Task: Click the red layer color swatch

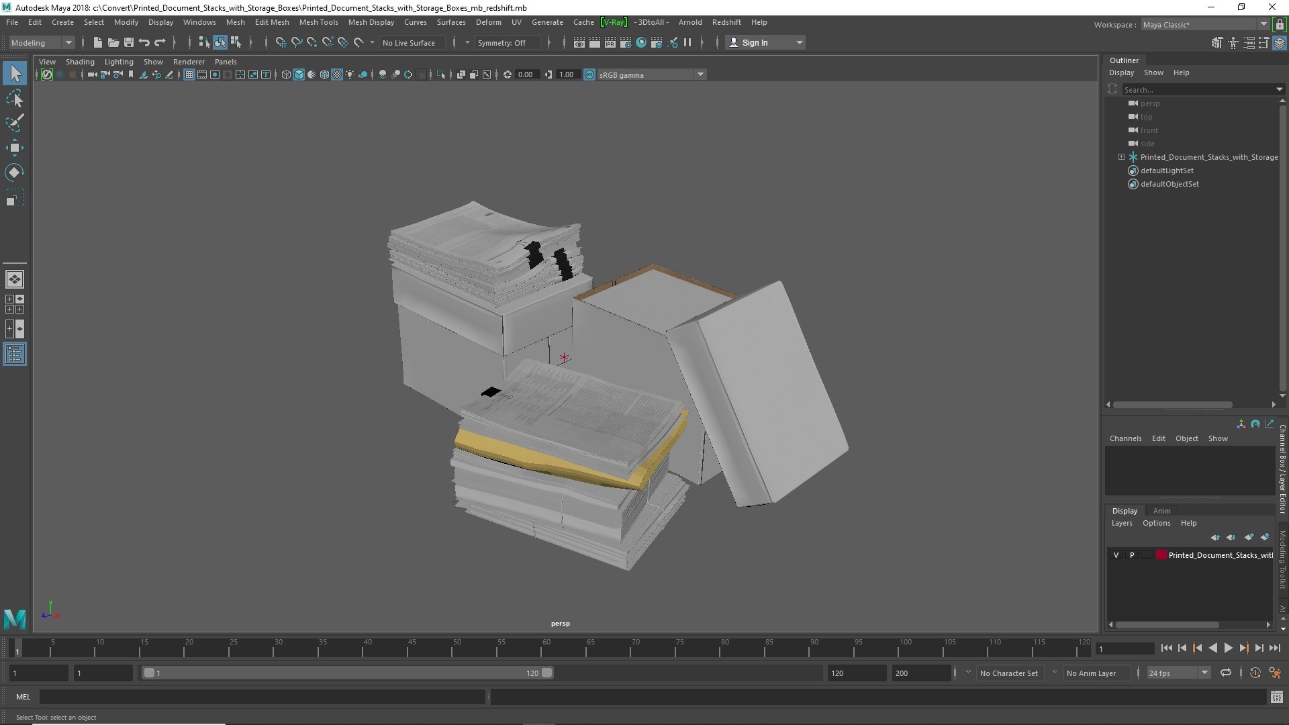Action: [1161, 555]
